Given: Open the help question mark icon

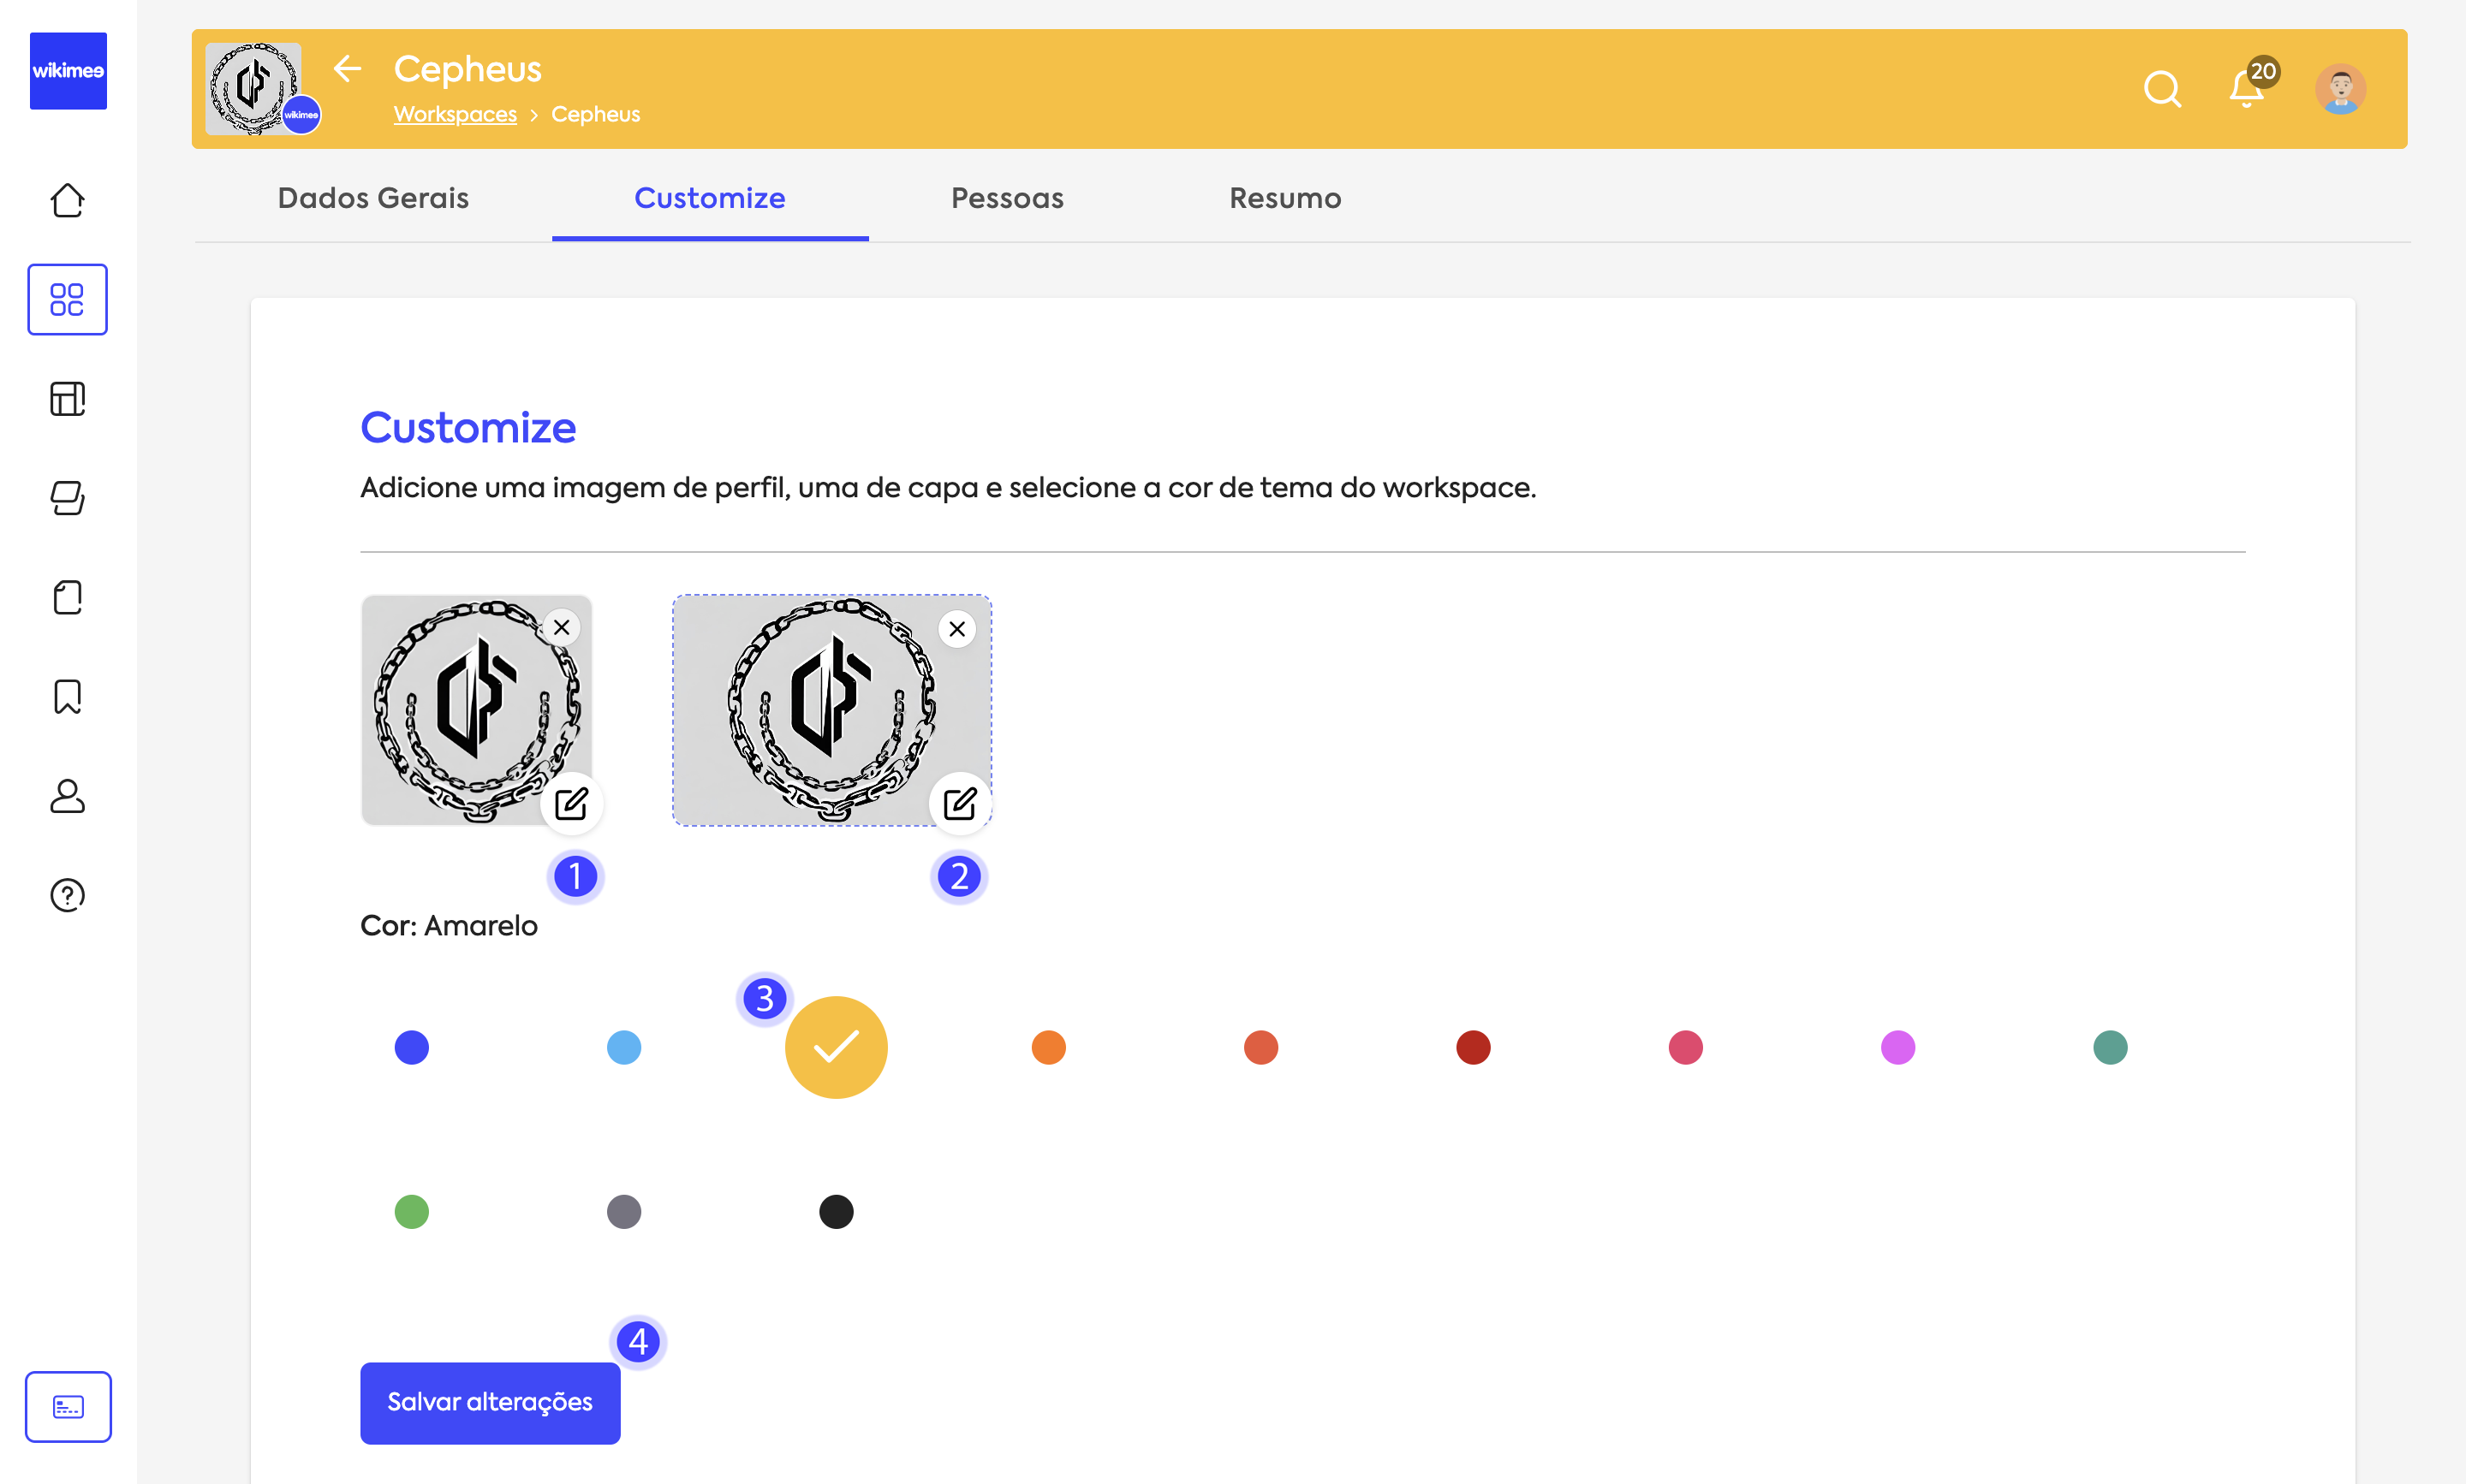Looking at the screenshot, I should pos(67,895).
